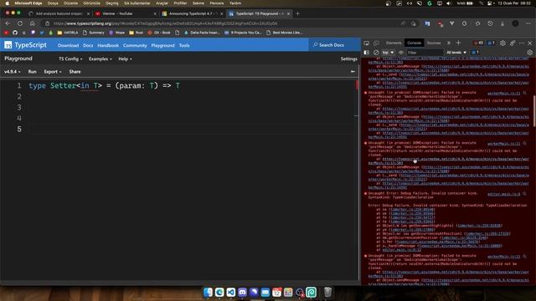Switch to DevTools Elements tab
This screenshot has height=301, width=536.
pos(394,43)
